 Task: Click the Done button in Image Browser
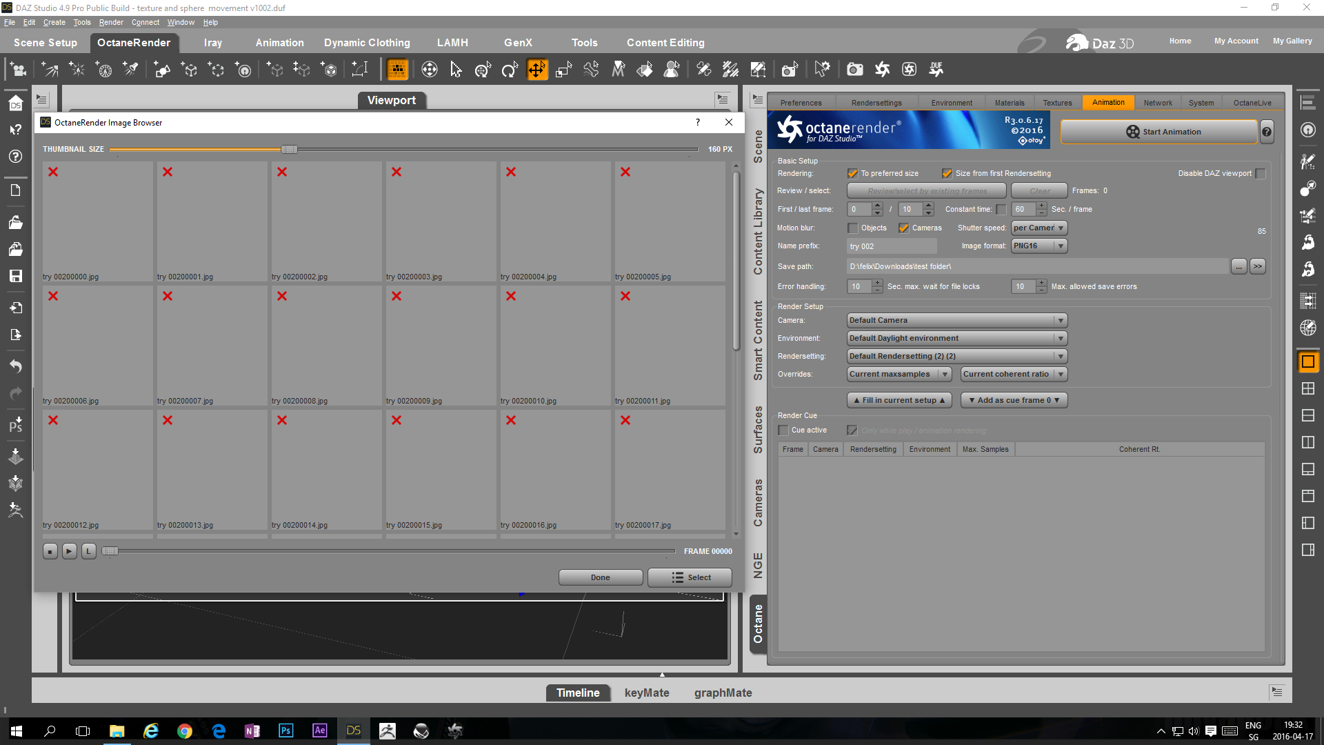tap(600, 578)
